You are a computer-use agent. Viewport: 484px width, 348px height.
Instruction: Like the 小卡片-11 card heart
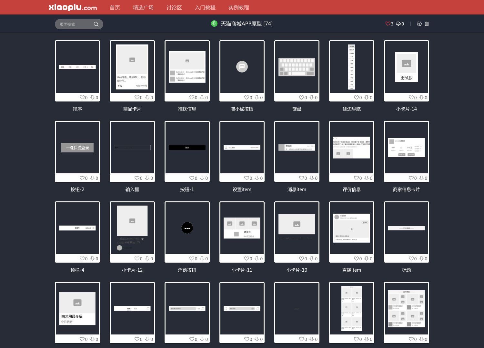247,258
